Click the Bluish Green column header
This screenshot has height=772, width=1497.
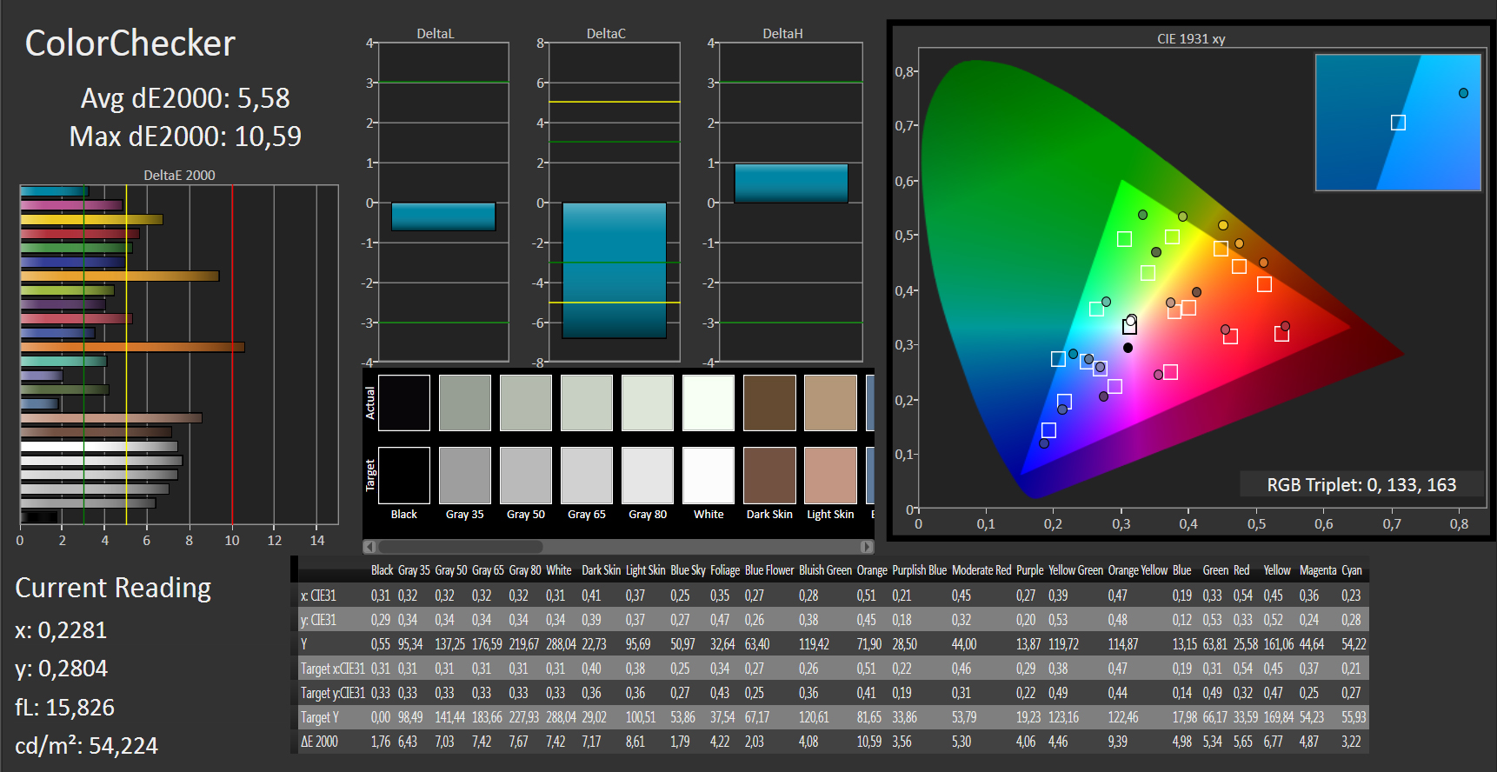[826, 570]
